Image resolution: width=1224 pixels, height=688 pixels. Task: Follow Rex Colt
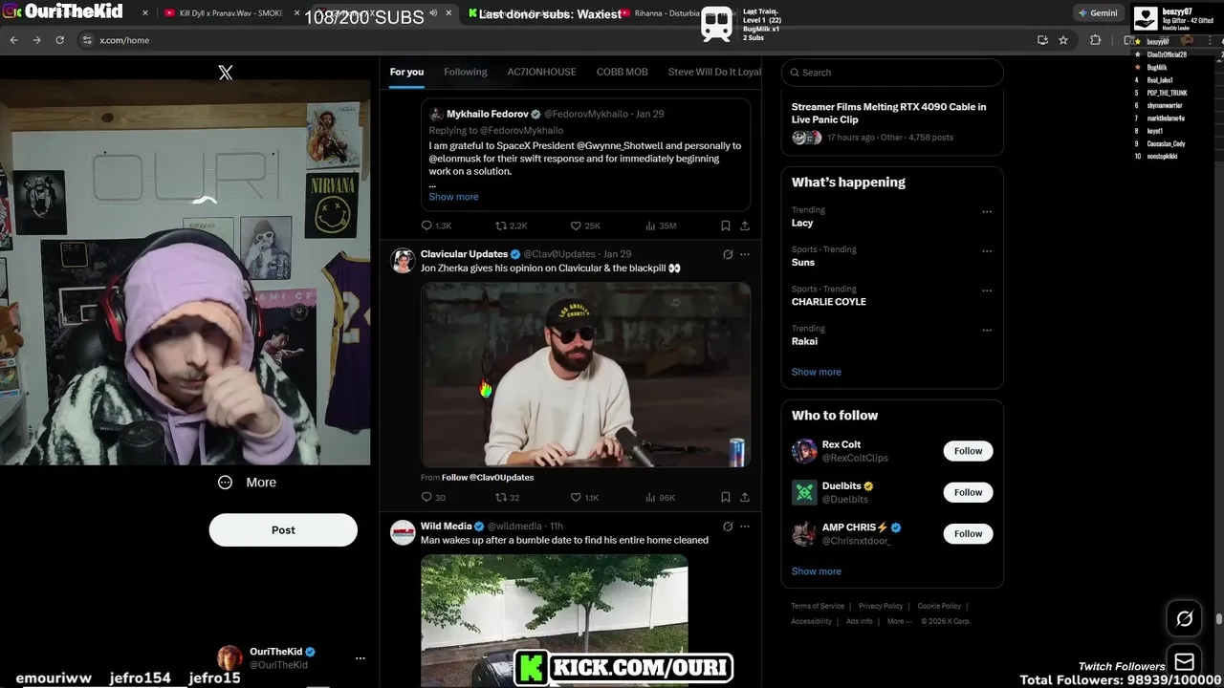pos(968,451)
